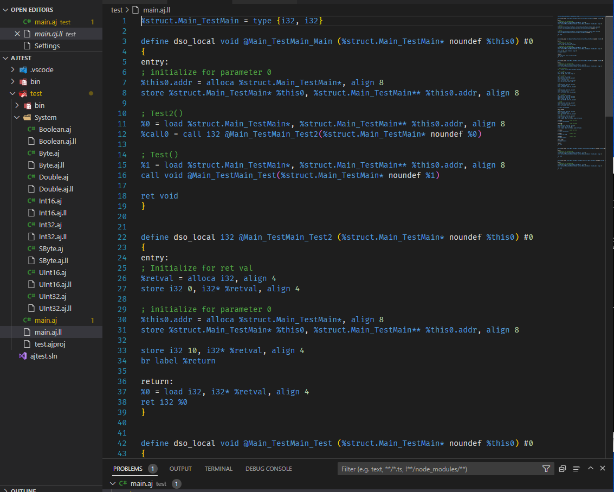
Task: Click the view-as-list icon in Problems toolbar
Action: tap(576, 469)
